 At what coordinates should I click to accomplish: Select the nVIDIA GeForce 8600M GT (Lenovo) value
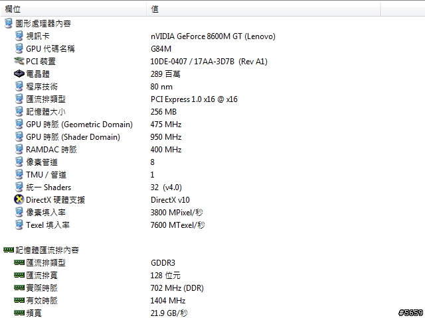[x=213, y=36]
